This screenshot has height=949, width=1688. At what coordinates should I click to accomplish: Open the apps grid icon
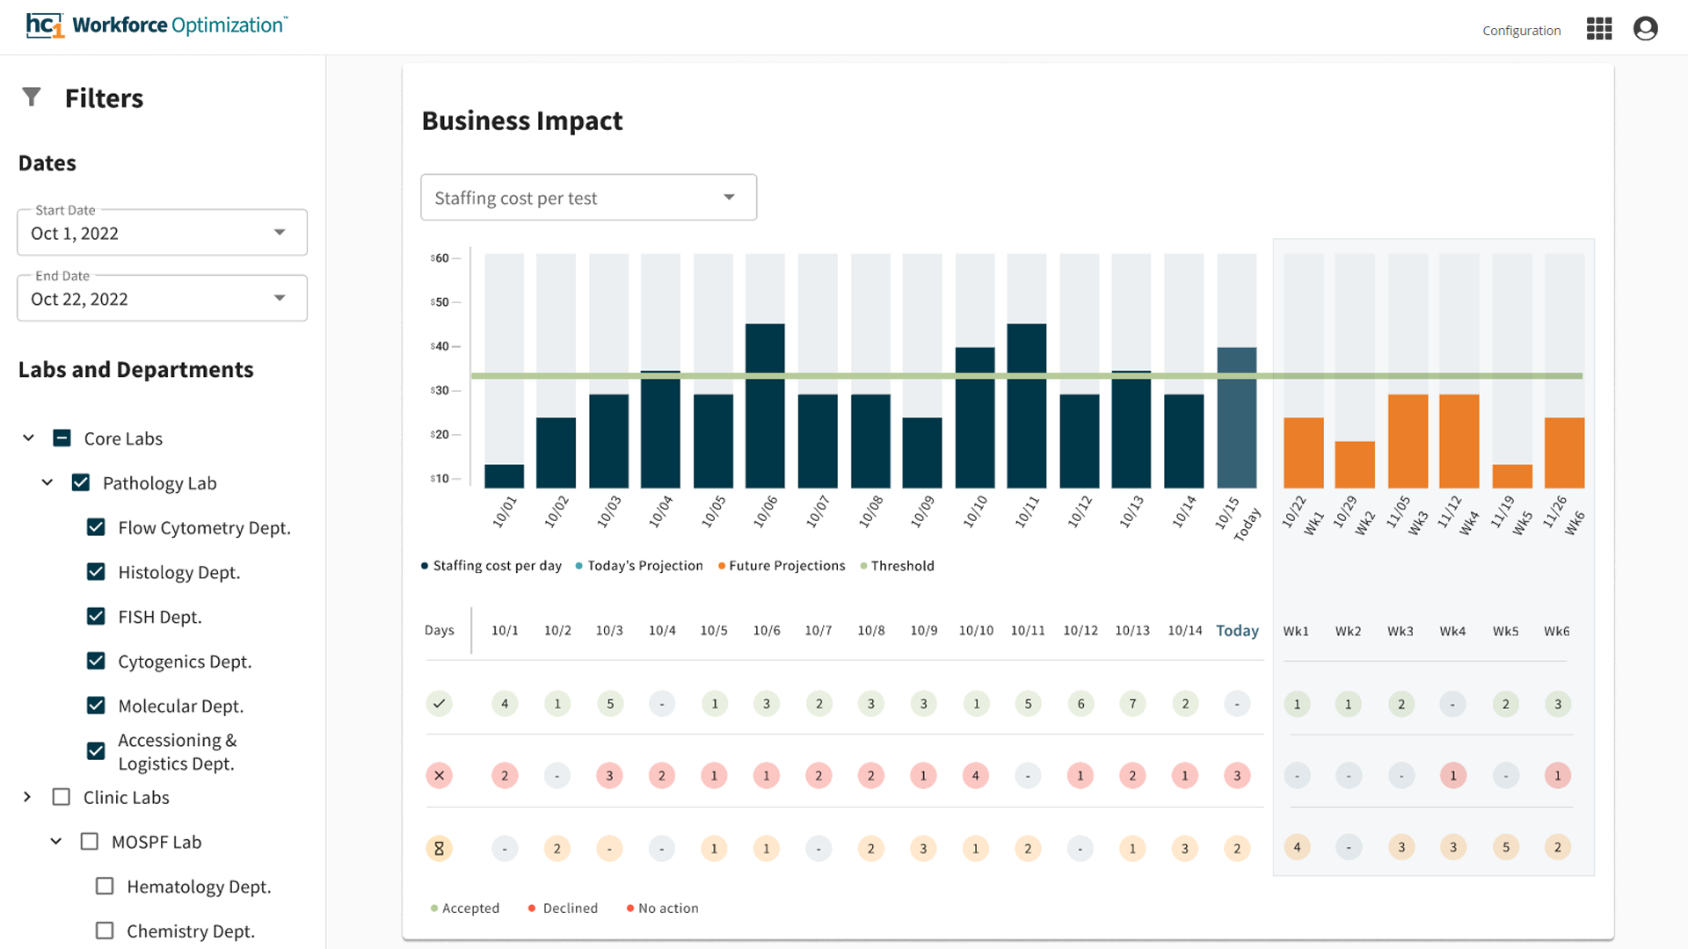[x=1599, y=29]
